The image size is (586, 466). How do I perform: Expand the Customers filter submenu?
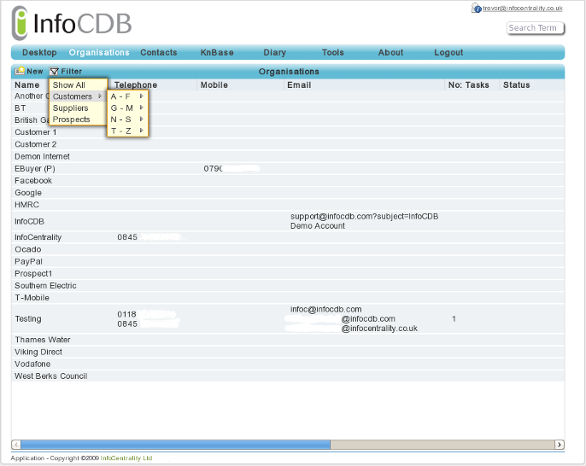pos(78,96)
